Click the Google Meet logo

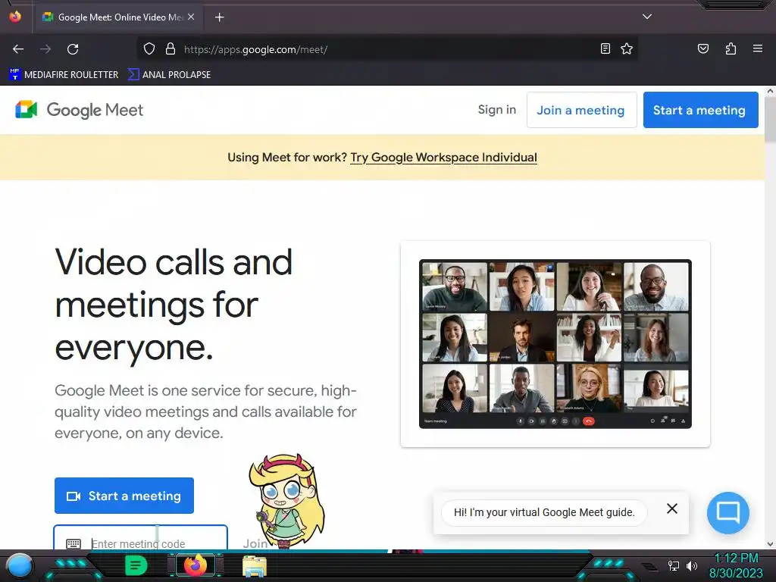pos(79,110)
